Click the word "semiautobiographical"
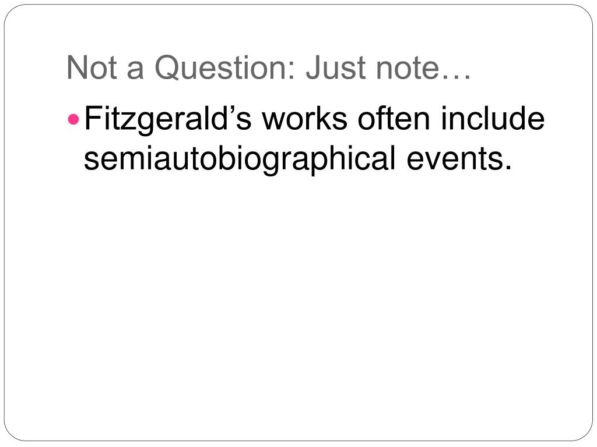597x447 pixels. coord(240,159)
